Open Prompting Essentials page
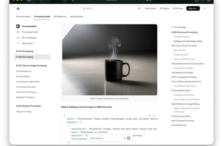Image resolution: width=223 pixels, height=146 pixels. (26, 87)
